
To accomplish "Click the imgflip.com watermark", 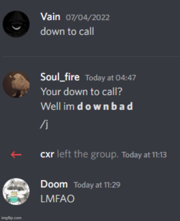I will coord(11,218).
